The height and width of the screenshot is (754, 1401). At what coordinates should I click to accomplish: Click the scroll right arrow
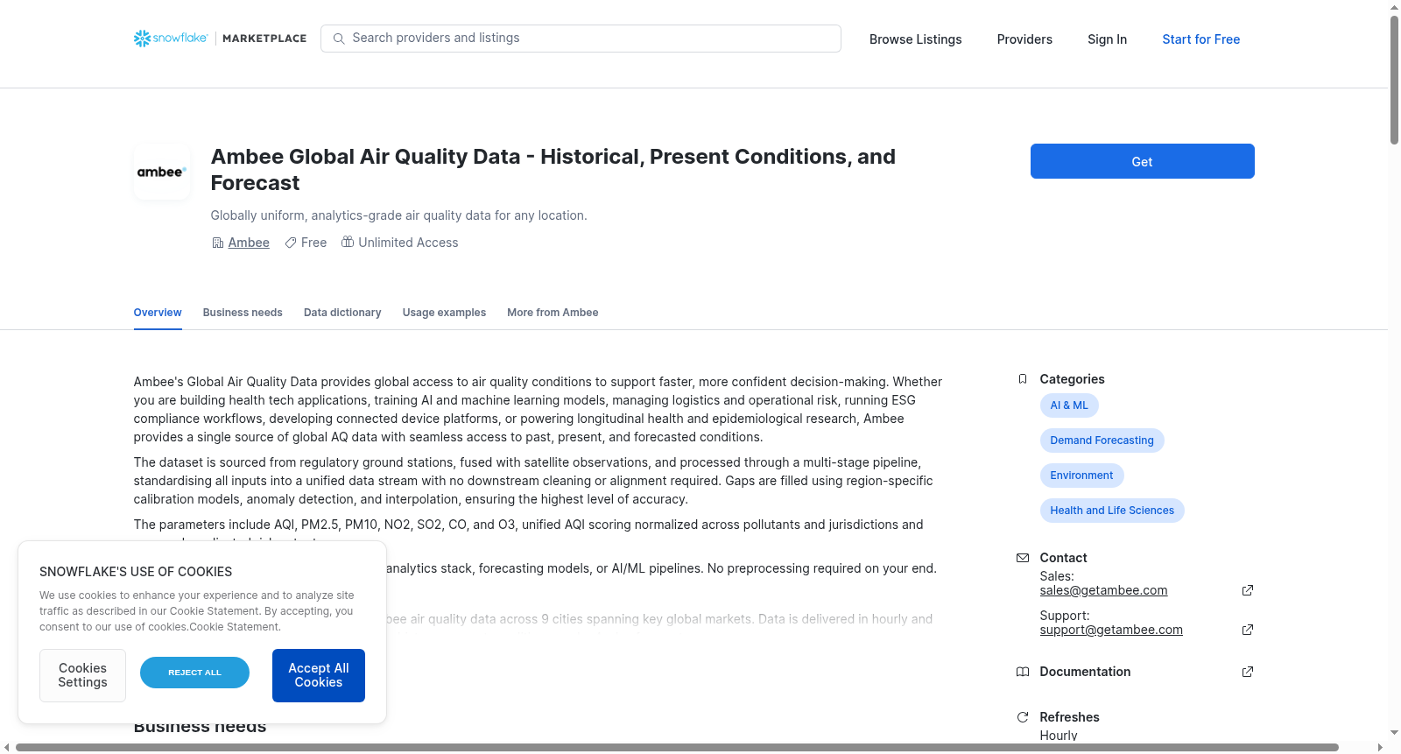pyautogui.click(x=1381, y=747)
